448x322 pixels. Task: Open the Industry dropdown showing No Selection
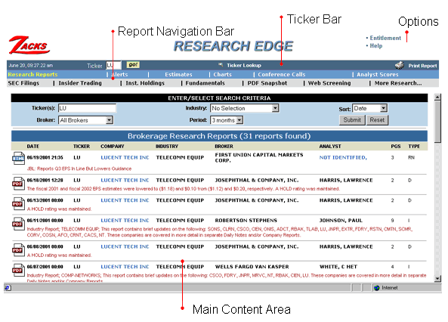244,108
